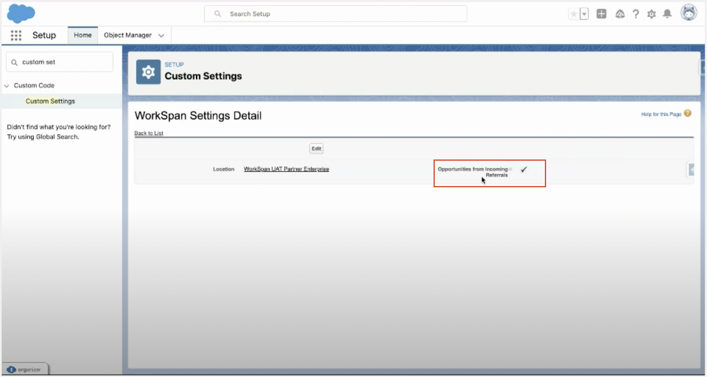Image resolution: width=707 pixels, height=377 pixels.
Task: Open the Object Manager tab dropdown chevron
Action: pos(161,36)
